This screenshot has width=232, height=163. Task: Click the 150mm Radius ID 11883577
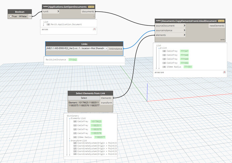[100, 137]
